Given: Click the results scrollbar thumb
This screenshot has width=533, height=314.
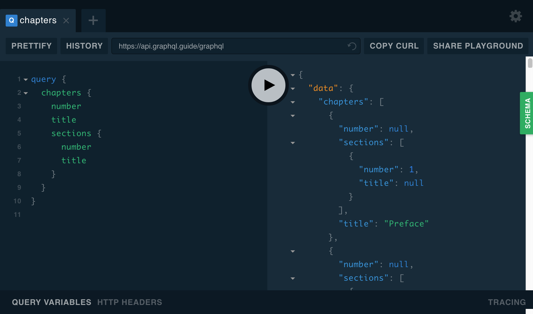Looking at the screenshot, I should coord(530,63).
